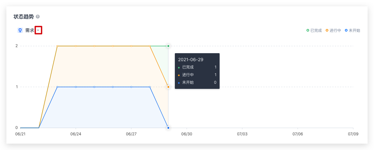Screen dimensions: 374x150
Task: Click the lightbulb 需求 type icon
Action: coord(20,30)
